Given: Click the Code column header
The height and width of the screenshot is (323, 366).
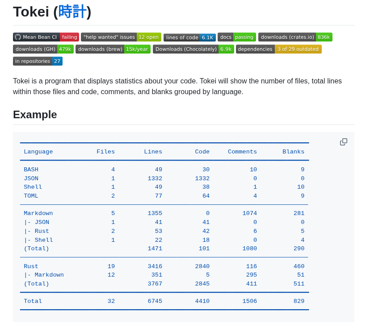Looking at the screenshot, I should pos(202,152).
